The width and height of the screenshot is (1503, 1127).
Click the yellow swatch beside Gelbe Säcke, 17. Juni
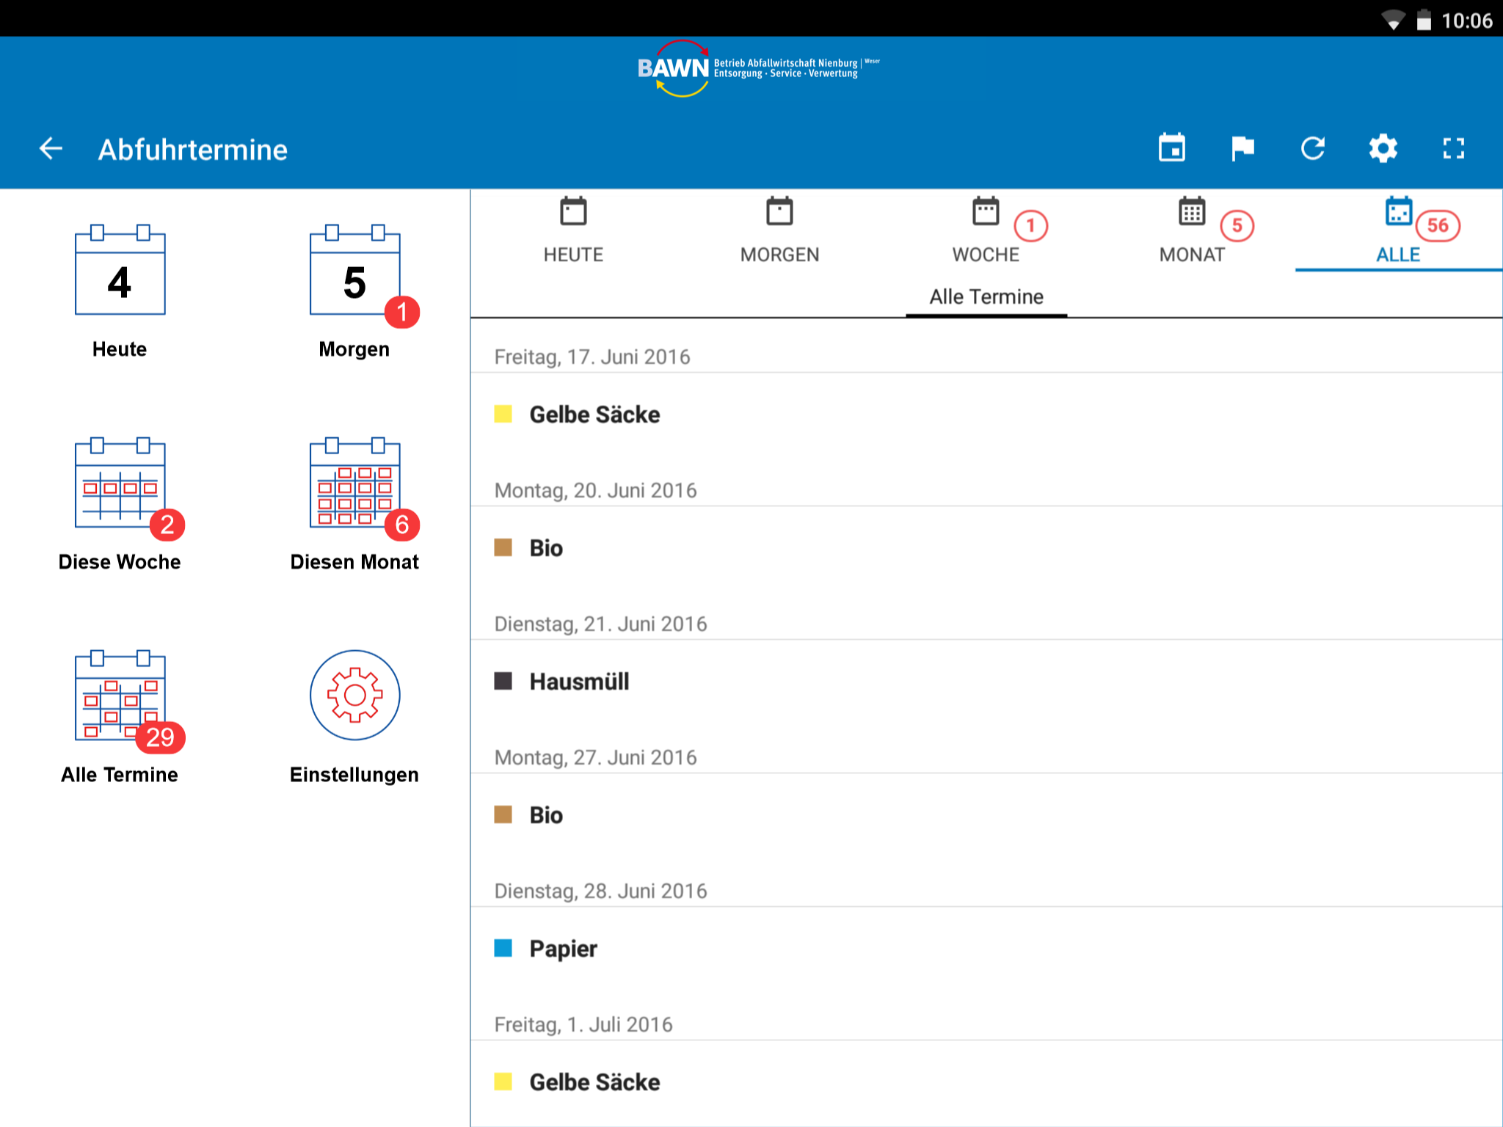tap(503, 414)
